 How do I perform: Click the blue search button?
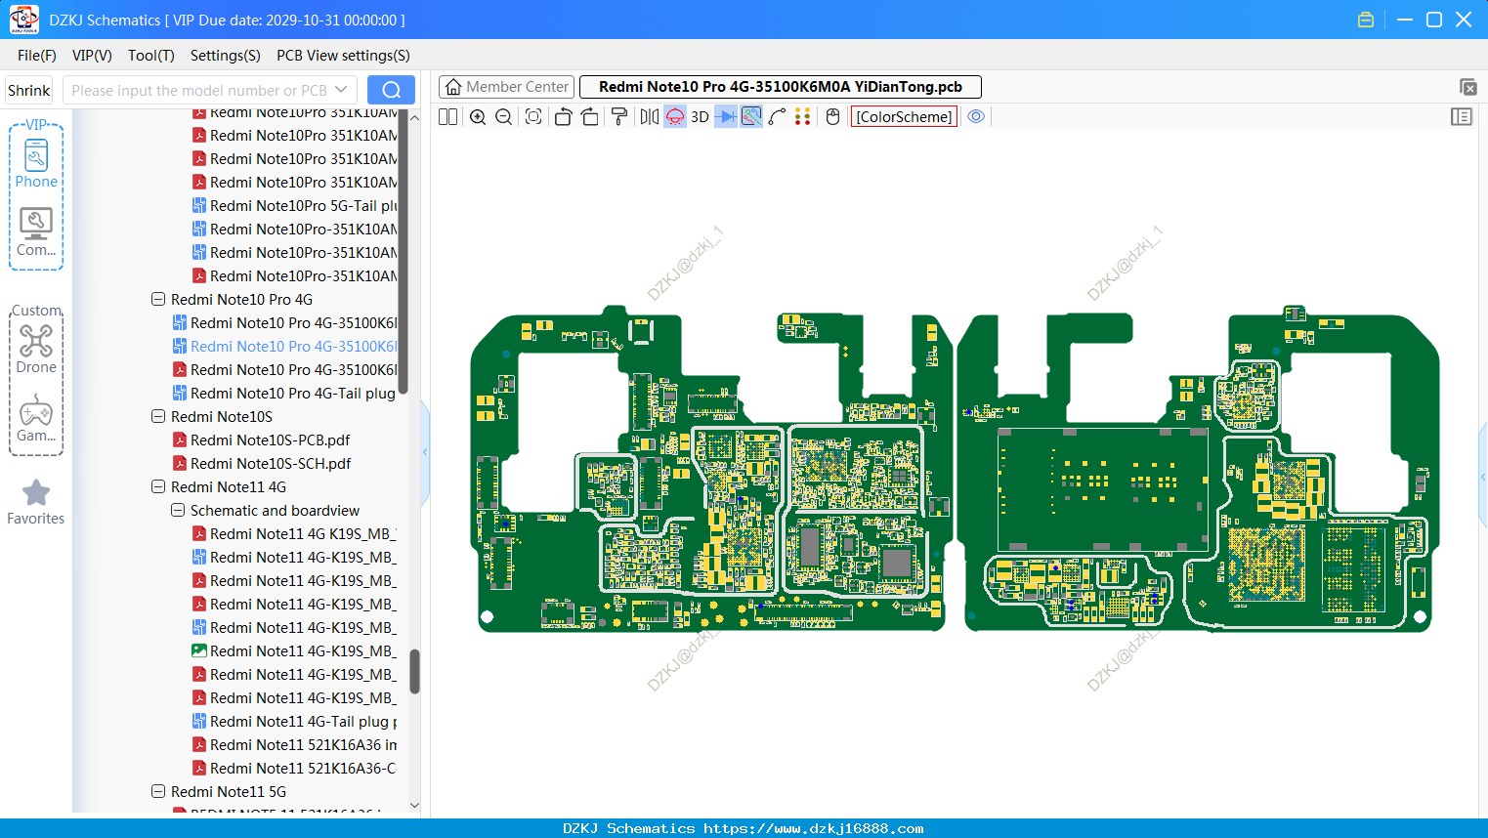391,90
